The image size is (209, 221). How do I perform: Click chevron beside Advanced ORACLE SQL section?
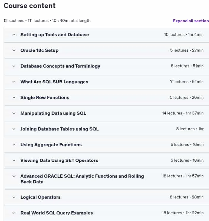point(14,176)
